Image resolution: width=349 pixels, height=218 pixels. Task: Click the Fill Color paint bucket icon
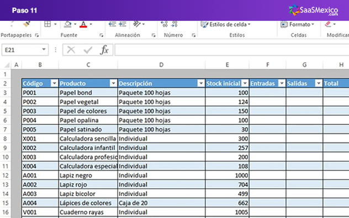pyautogui.click(x=68, y=24)
